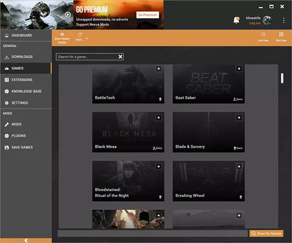Select the Blade & Sorcery game thumbnail
The height and width of the screenshot is (243, 292).
tap(208, 132)
